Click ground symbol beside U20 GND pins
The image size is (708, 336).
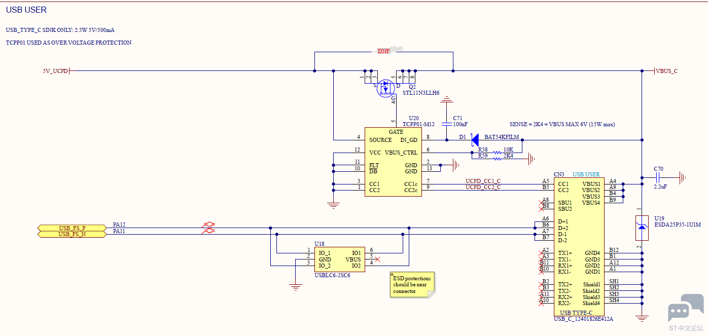(456, 165)
